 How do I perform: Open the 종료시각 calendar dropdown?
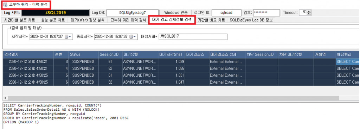click(x=133, y=37)
